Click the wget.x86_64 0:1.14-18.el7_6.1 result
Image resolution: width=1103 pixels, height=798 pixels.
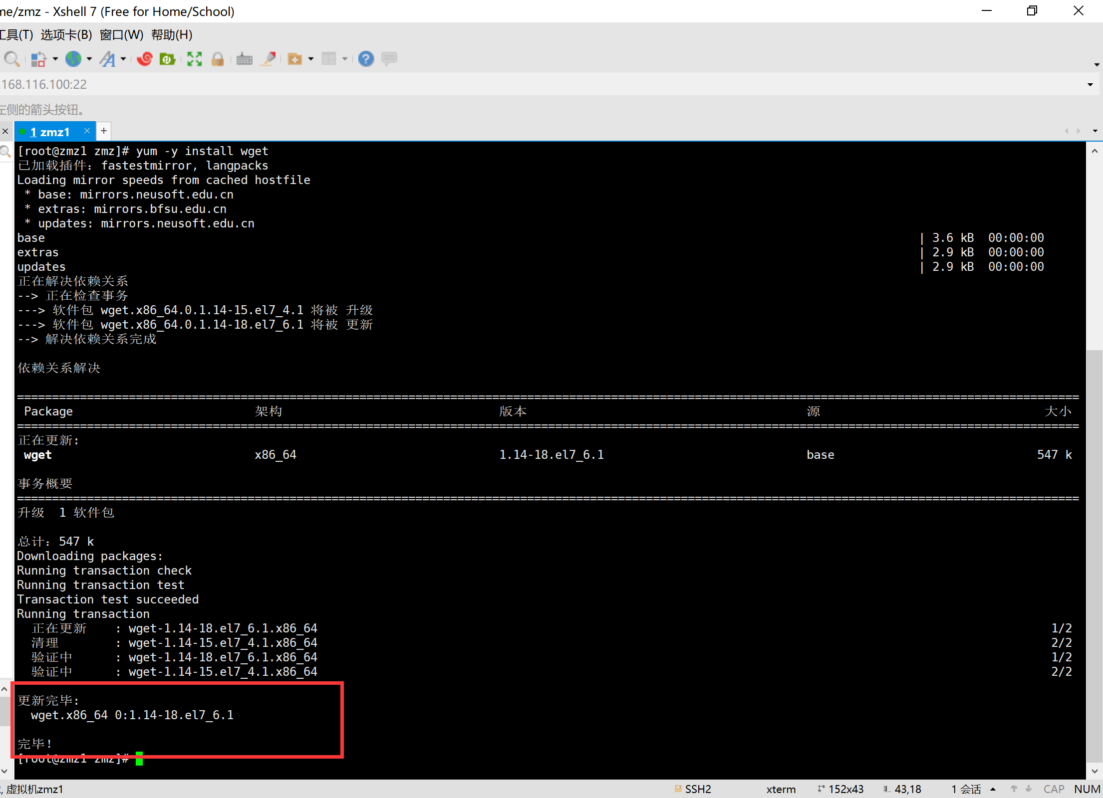(132, 715)
